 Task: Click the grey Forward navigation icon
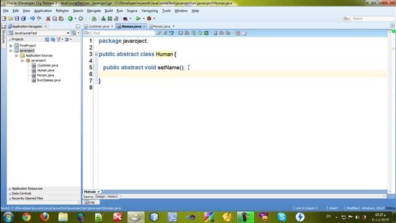pyautogui.click(x=80, y=19)
